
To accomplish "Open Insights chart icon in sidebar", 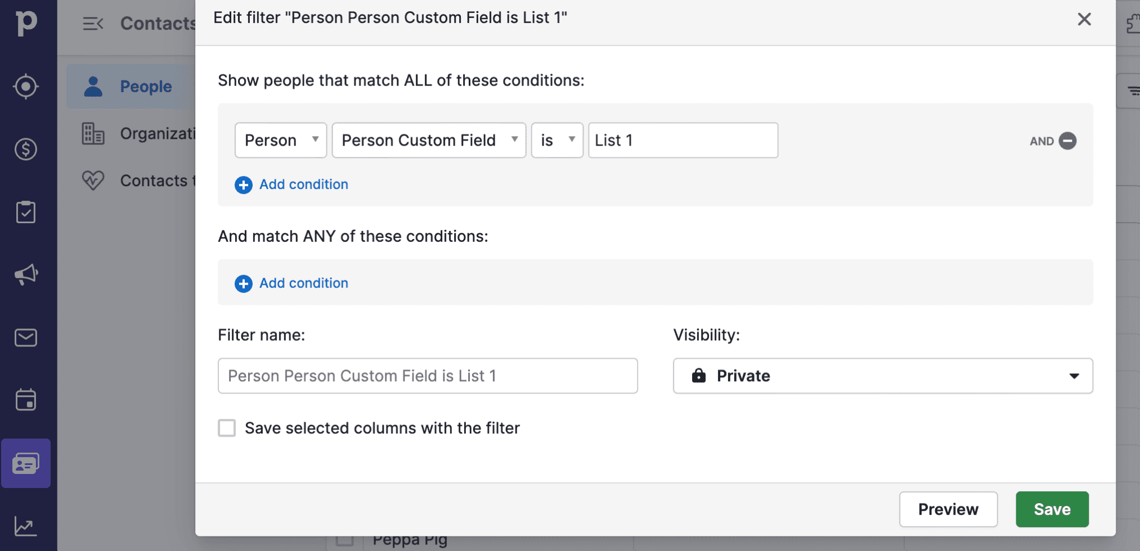I will pyautogui.click(x=26, y=526).
